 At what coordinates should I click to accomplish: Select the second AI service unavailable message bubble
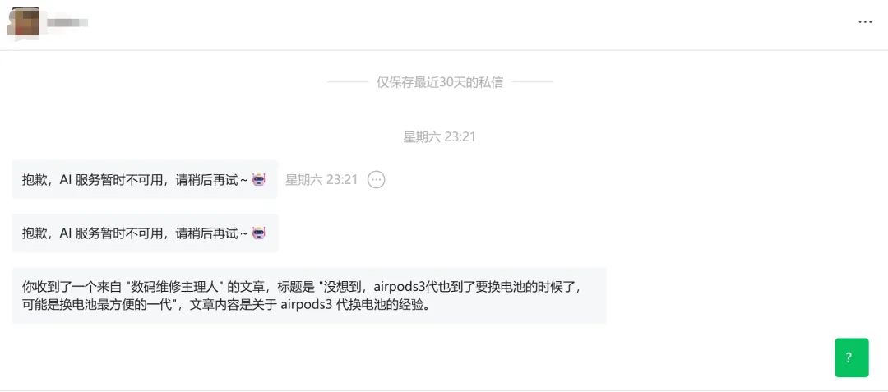pyautogui.click(x=145, y=233)
